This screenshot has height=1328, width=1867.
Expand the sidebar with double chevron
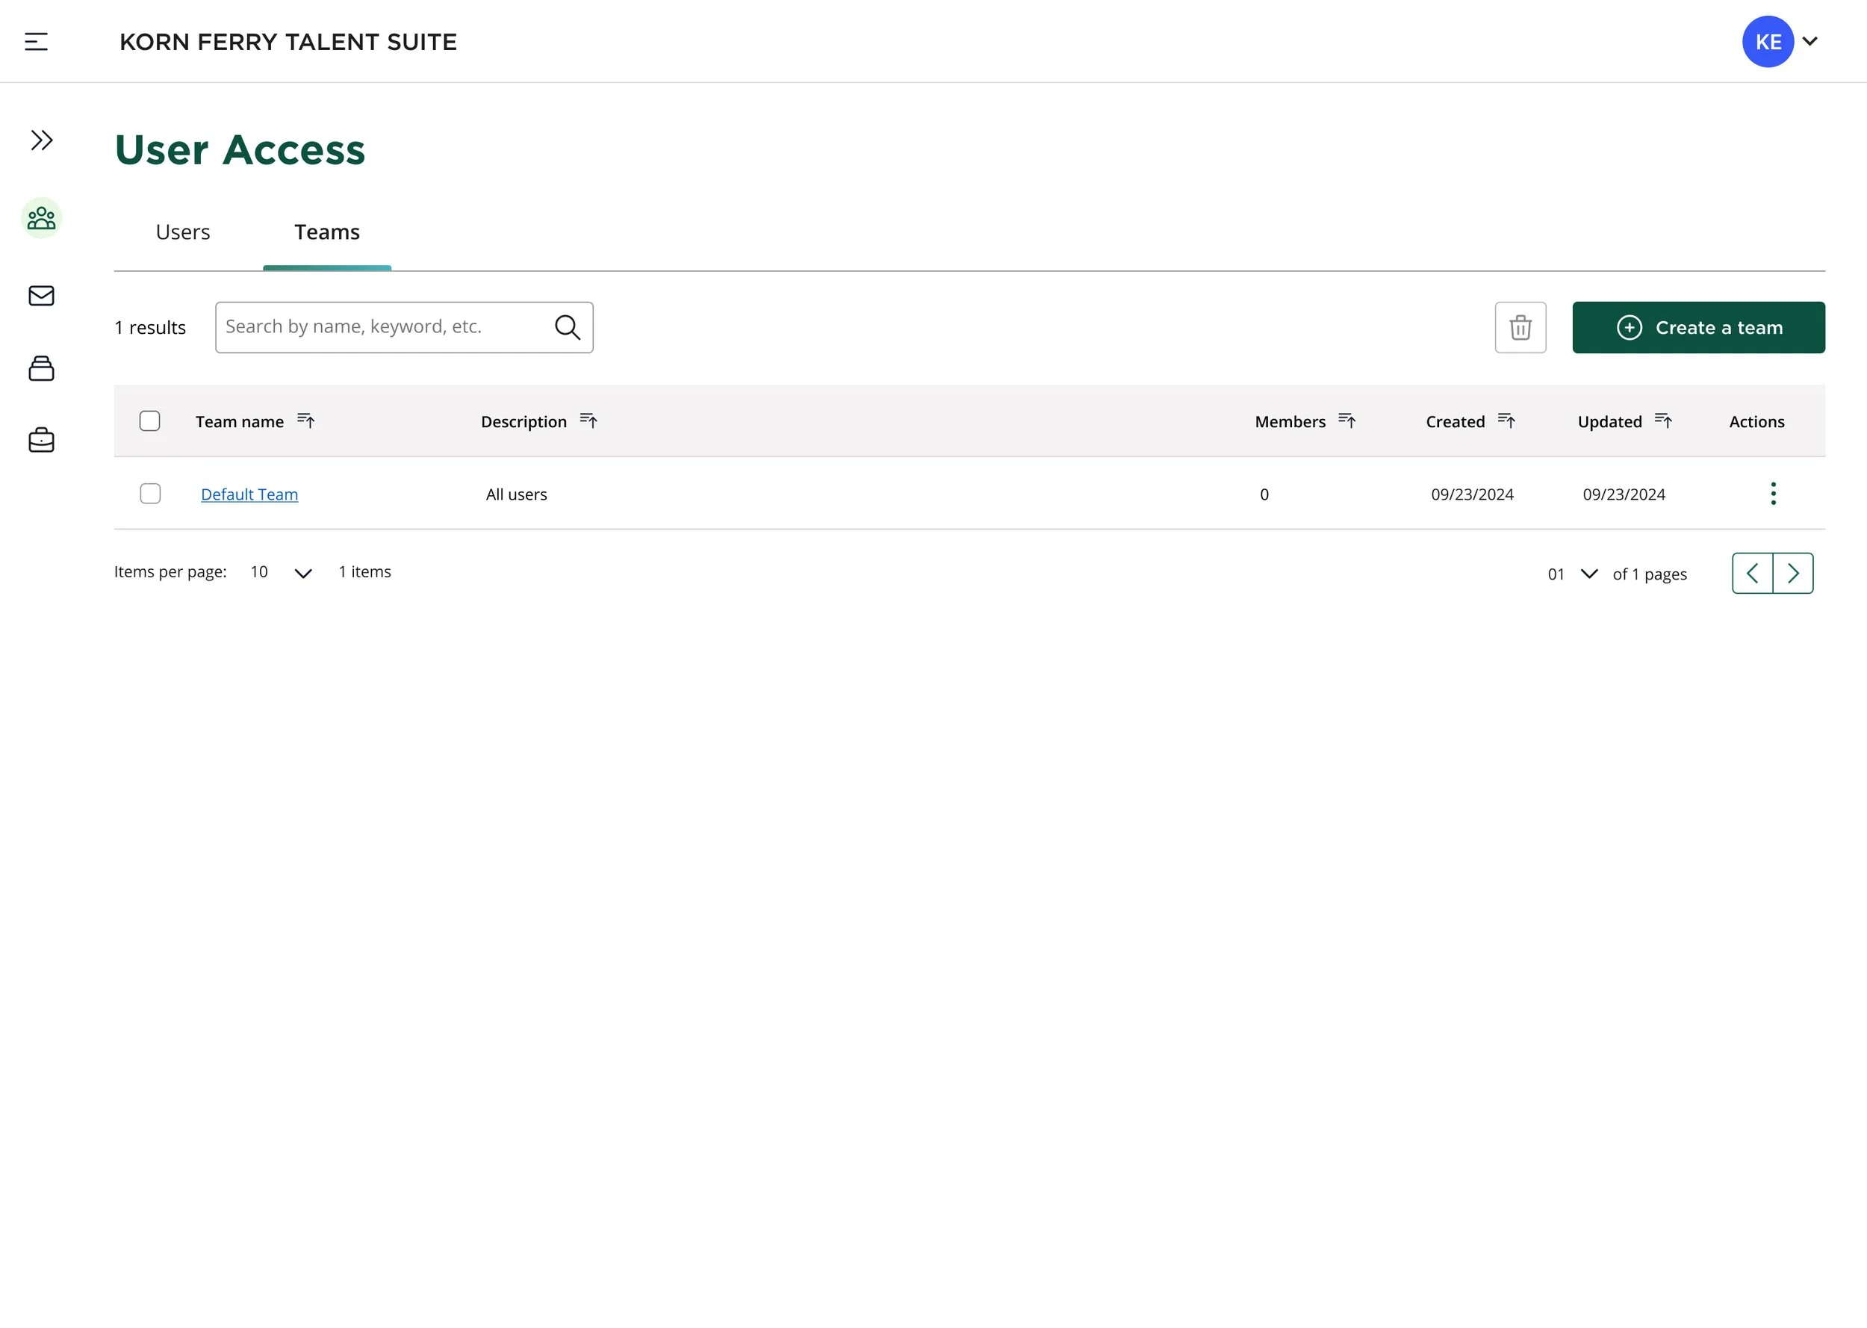(42, 140)
